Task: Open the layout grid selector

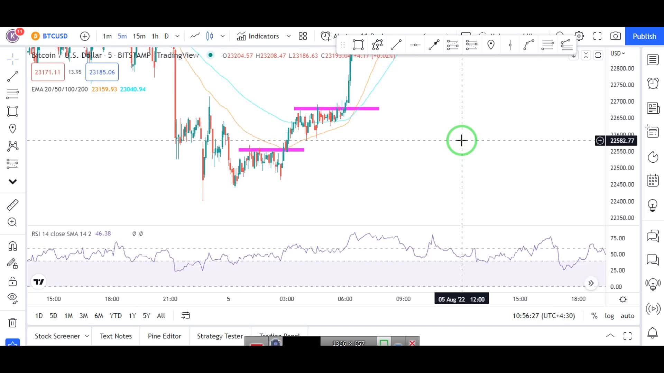Action: 303,36
